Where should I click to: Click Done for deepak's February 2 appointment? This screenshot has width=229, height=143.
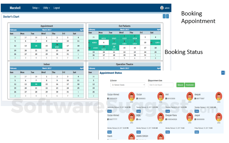(x=196, y=111)
